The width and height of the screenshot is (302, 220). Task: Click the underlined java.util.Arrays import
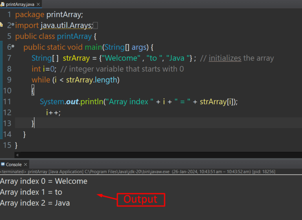tap(67, 26)
